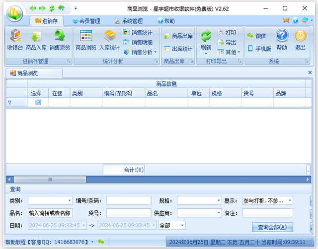Expand the 打印导出 group launcher
The width and height of the screenshot is (318, 249).
(239, 61)
